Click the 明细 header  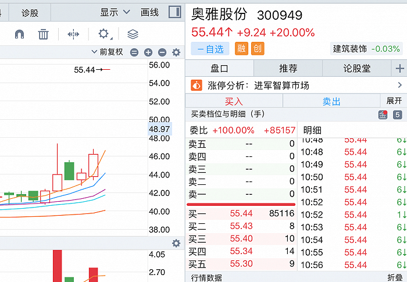point(312,130)
